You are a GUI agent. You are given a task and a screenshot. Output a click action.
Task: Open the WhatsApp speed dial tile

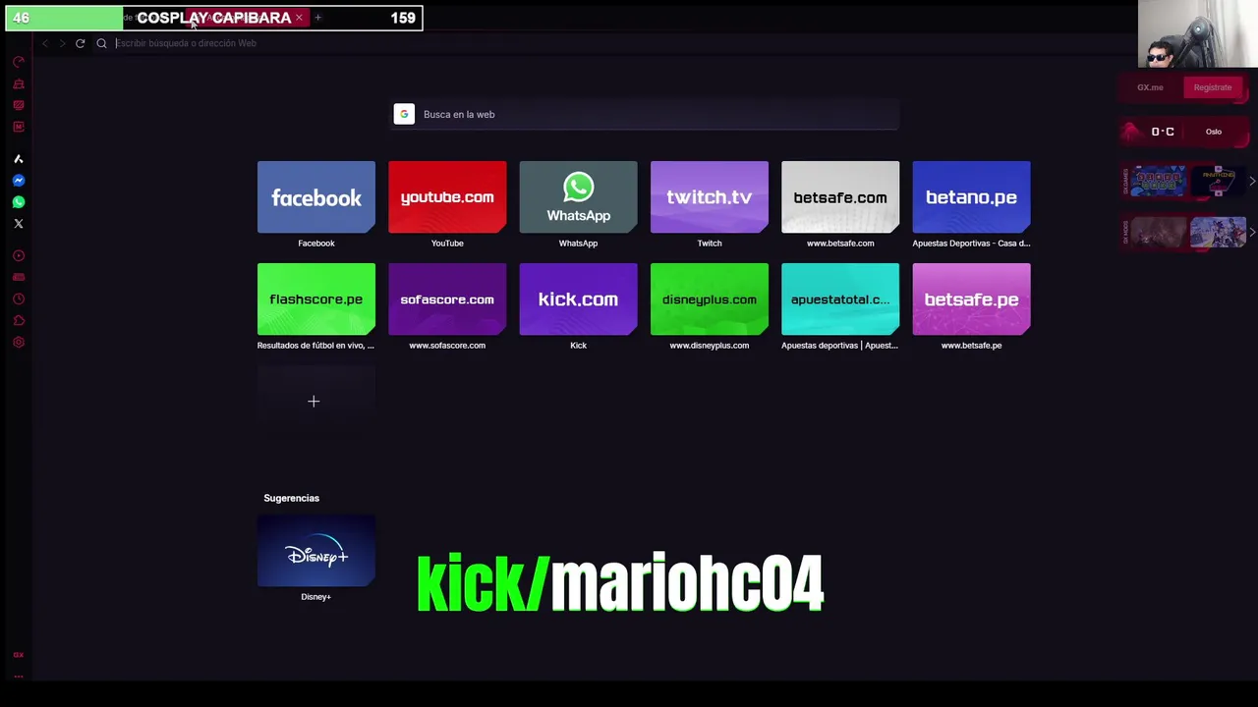(578, 197)
